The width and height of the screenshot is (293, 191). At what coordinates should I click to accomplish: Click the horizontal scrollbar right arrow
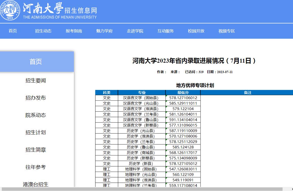coord(292,189)
